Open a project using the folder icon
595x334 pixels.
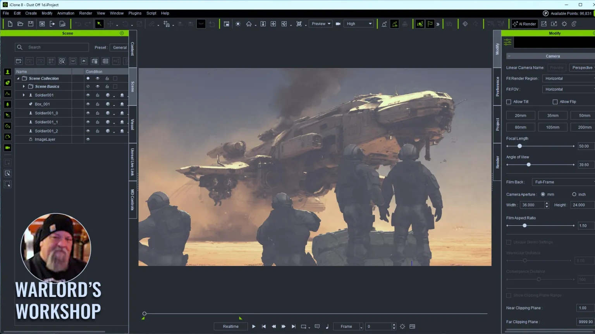click(21, 24)
